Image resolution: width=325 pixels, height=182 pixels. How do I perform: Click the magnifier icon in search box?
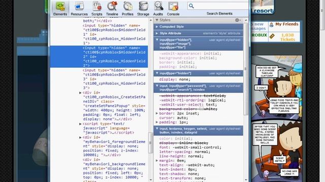(x=191, y=6)
